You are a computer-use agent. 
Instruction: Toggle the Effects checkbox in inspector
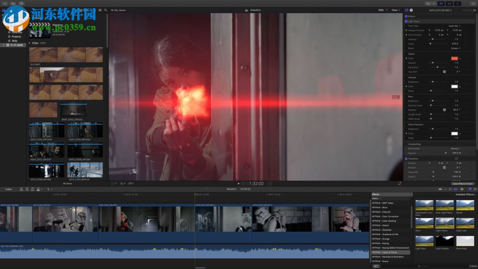coord(406,16)
